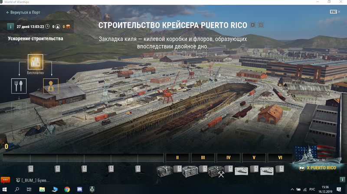Select construction stage VI tab

pos(280,158)
